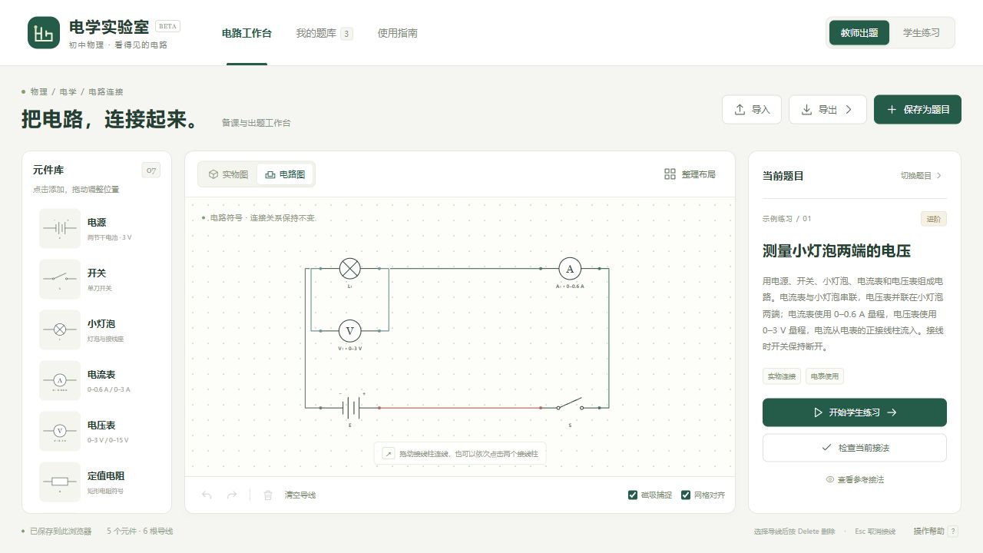This screenshot has height=553, width=983.
Task: Select 学生练习 mode
Action: tap(921, 33)
